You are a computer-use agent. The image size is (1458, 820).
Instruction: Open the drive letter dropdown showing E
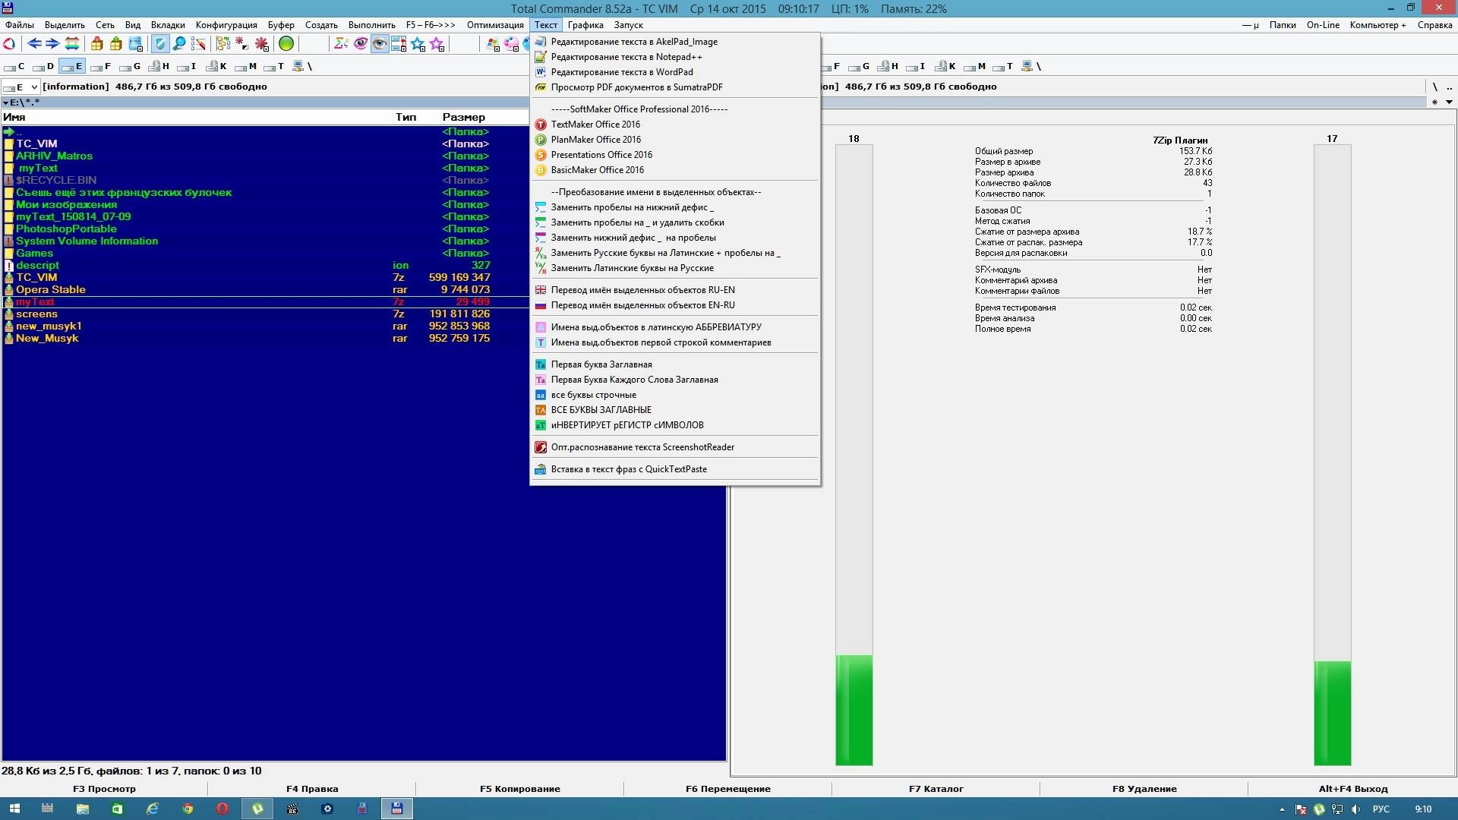(x=35, y=87)
